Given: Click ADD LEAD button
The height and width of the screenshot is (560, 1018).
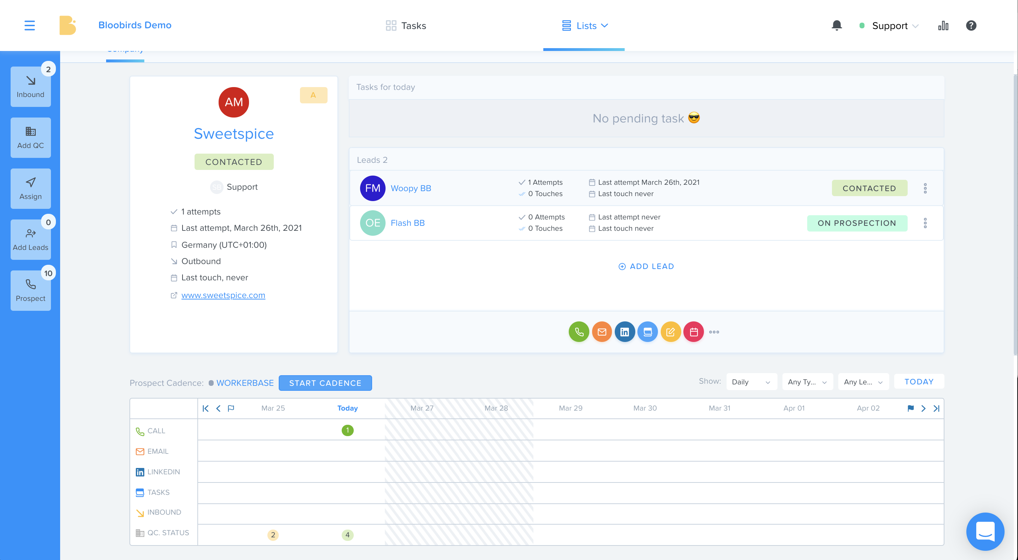Looking at the screenshot, I should tap(646, 266).
